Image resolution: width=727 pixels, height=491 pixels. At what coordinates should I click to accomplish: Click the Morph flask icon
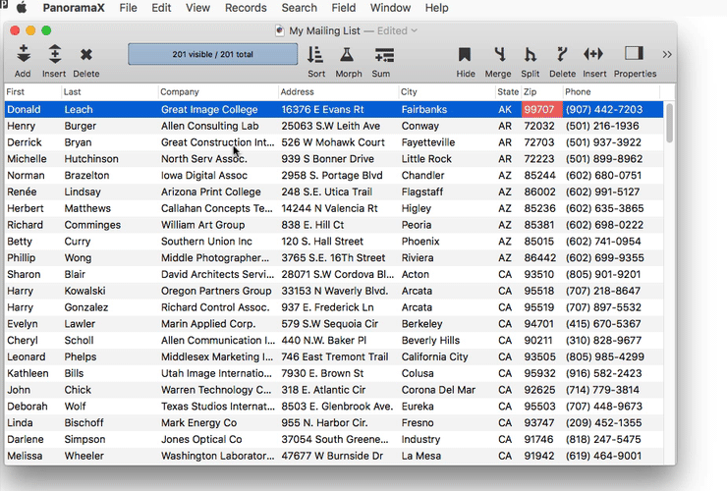[x=347, y=55]
